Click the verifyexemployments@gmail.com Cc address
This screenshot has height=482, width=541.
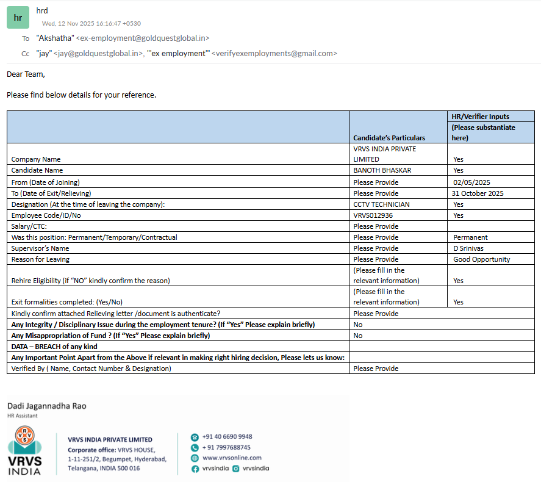coord(274,54)
